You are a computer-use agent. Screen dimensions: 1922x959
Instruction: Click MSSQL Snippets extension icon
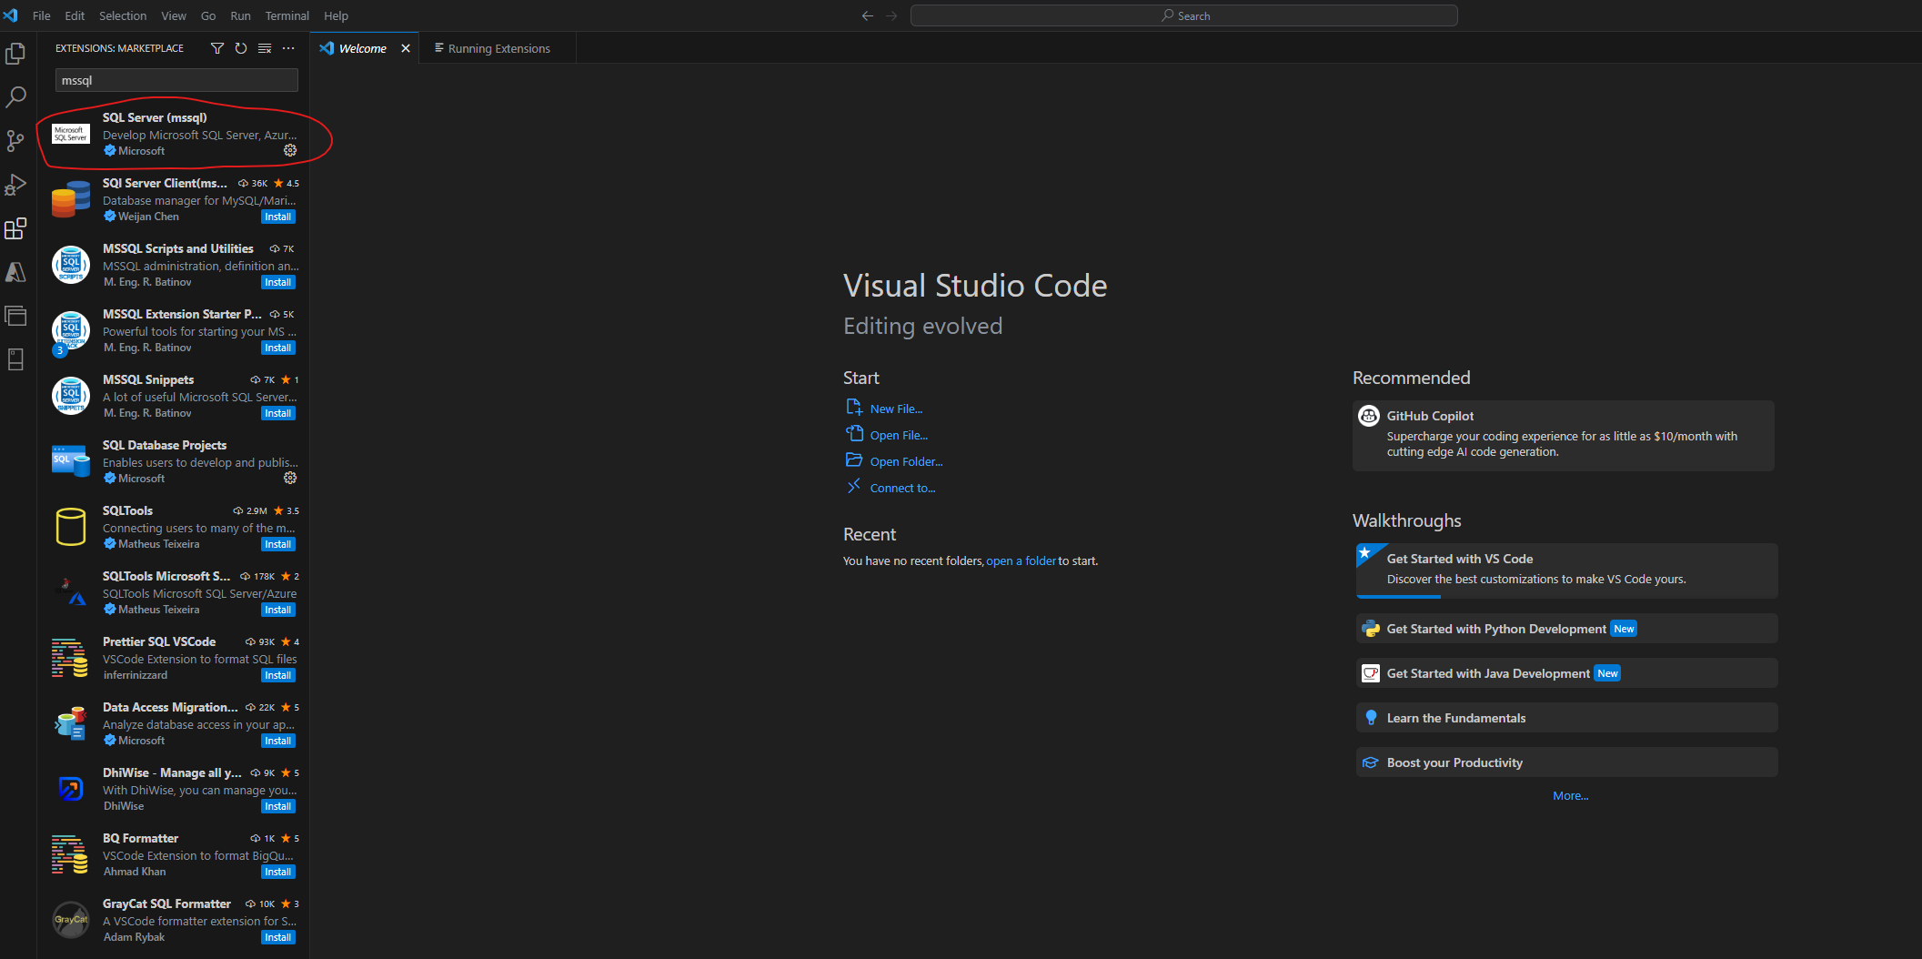[x=71, y=396]
